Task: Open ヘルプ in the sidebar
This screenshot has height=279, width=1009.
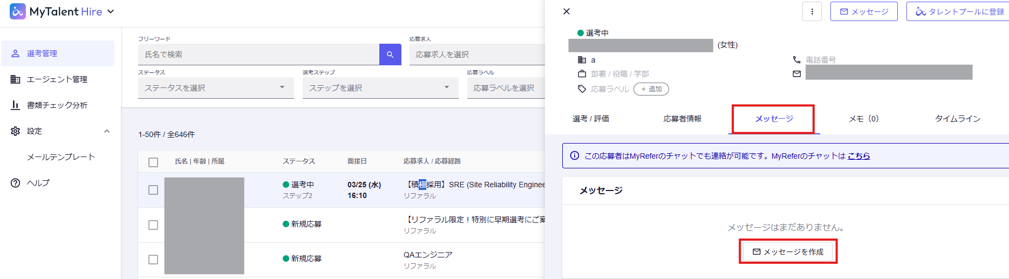Action: pyautogui.click(x=38, y=183)
